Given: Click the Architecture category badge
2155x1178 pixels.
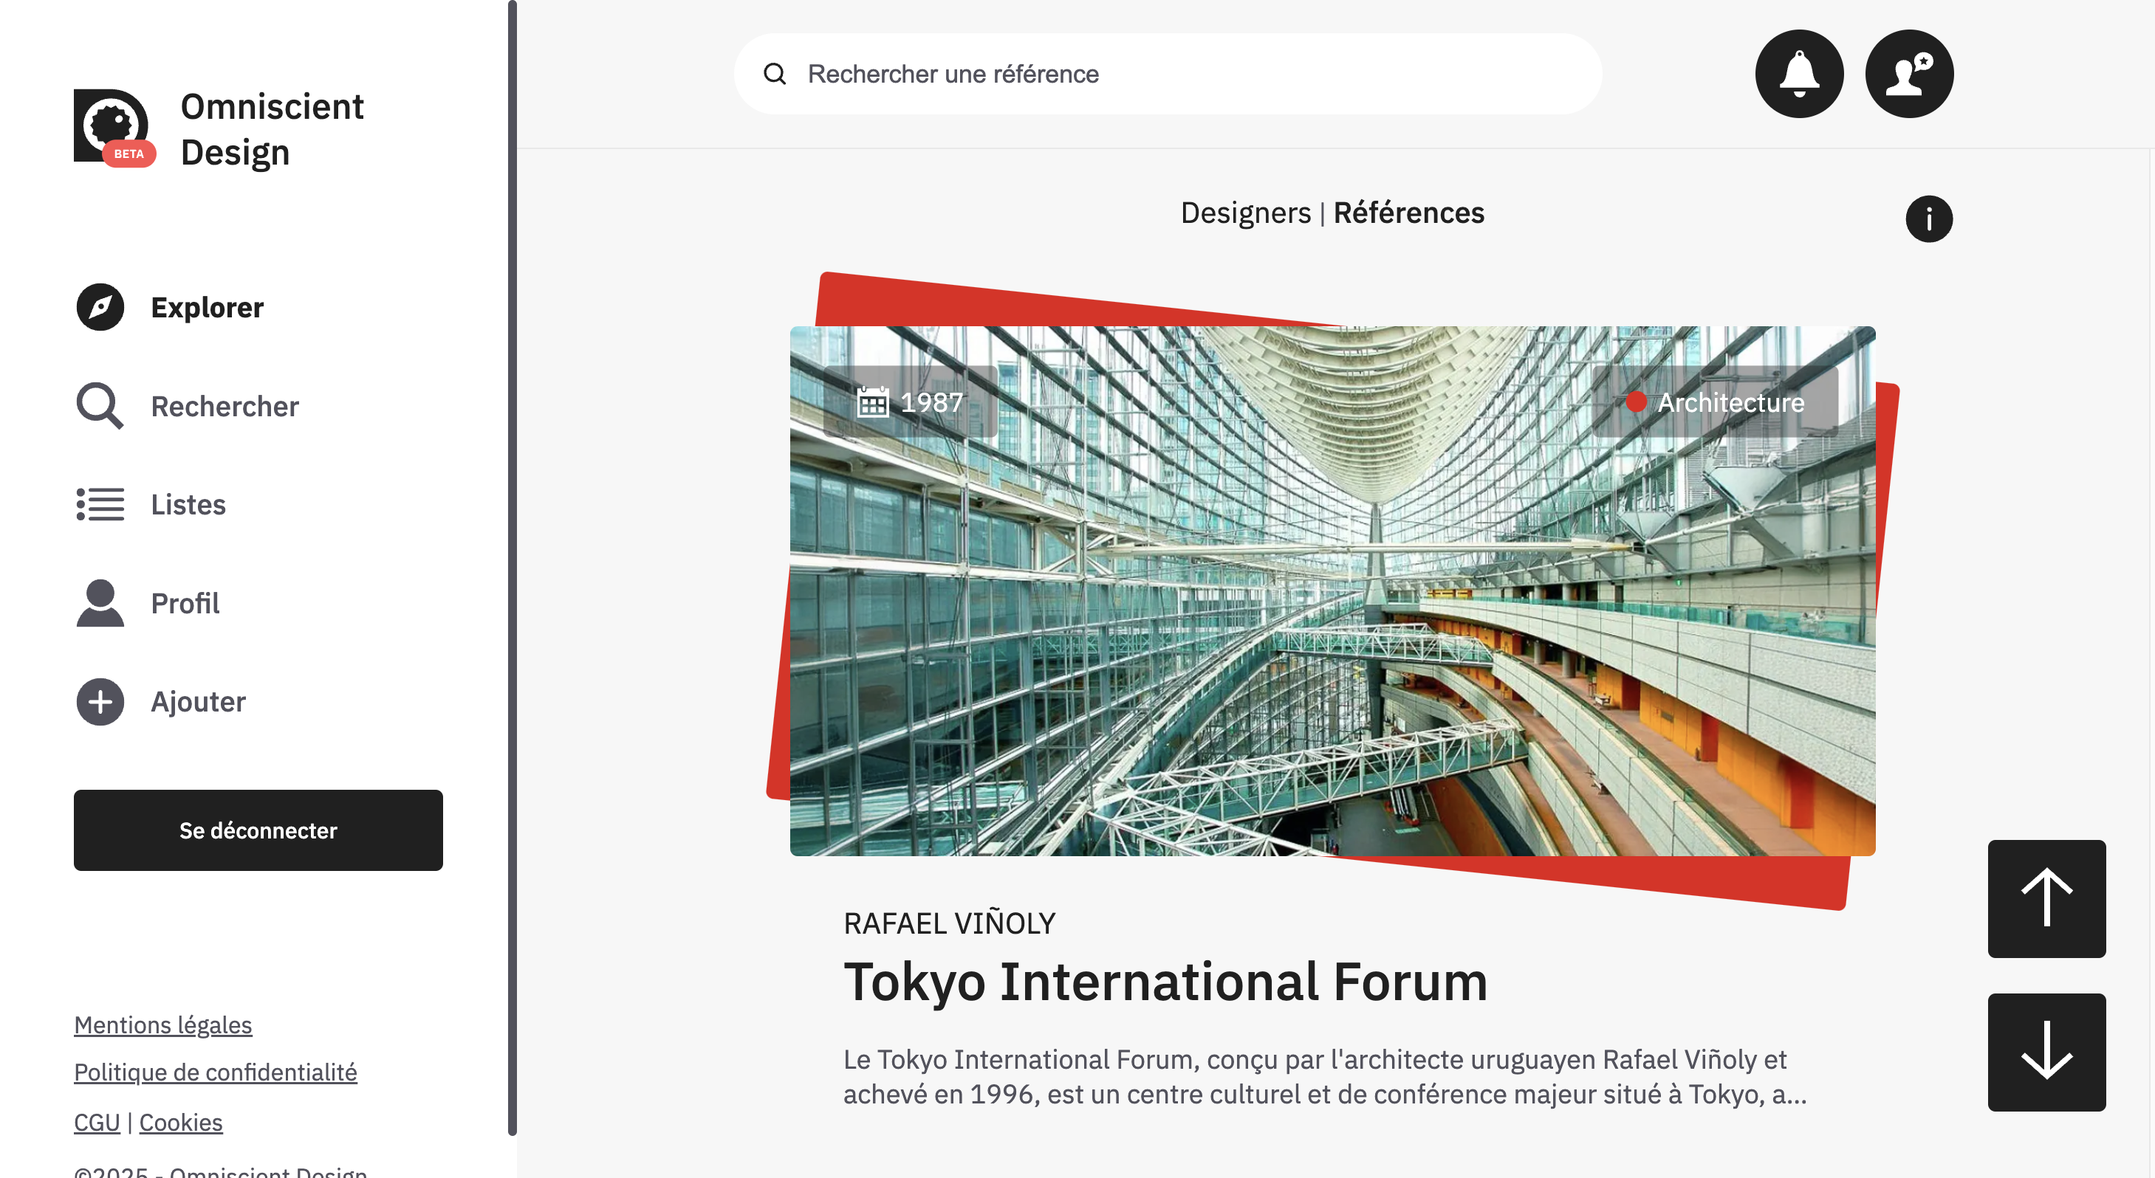Looking at the screenshot, I should coord(1714,402).
